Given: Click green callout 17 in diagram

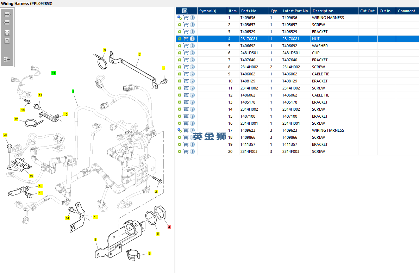Looking at the screenshot, I should tap(54, 73).
